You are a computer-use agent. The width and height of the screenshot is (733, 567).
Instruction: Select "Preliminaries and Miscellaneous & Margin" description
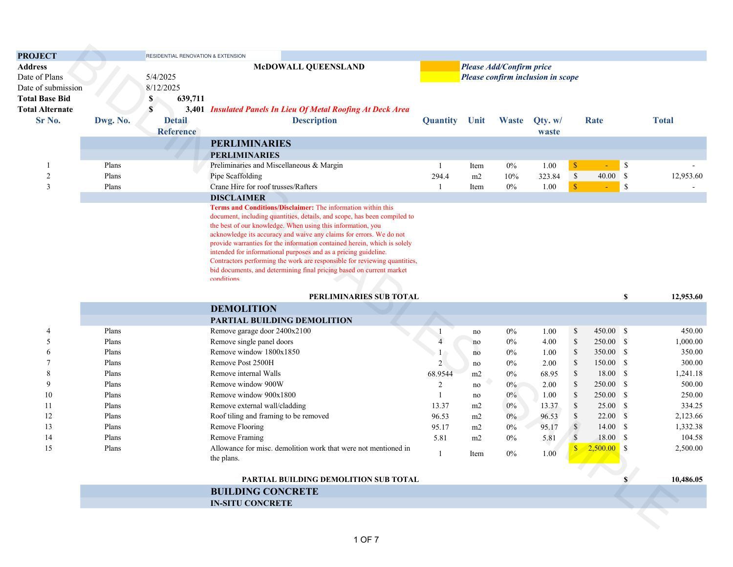pos(277,165)
